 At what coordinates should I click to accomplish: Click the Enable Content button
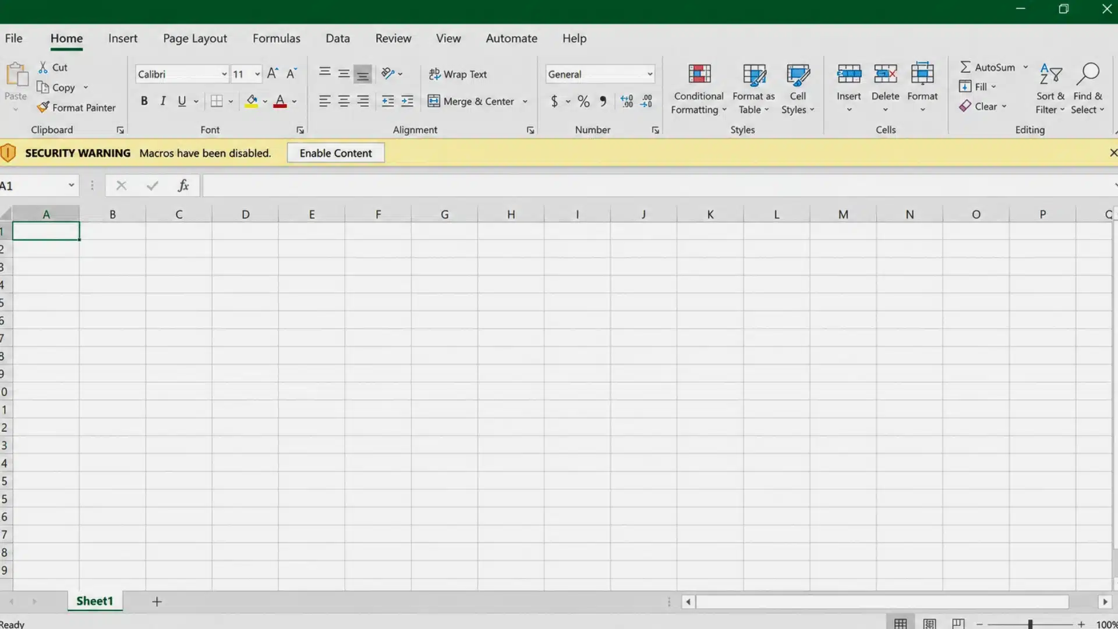[336, 153]
